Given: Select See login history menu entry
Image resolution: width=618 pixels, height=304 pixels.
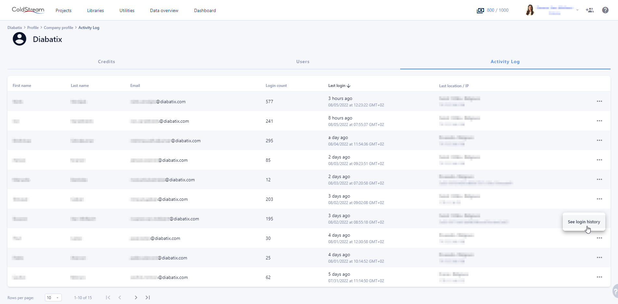Looking at the screenshot, I should coord(584,222).
